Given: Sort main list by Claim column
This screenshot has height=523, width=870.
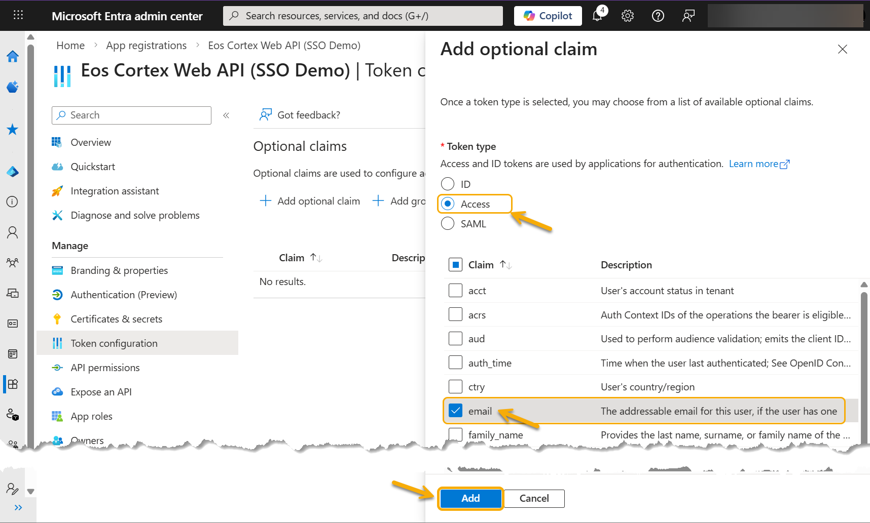Looking at the screenshot, I should [300, 258].
